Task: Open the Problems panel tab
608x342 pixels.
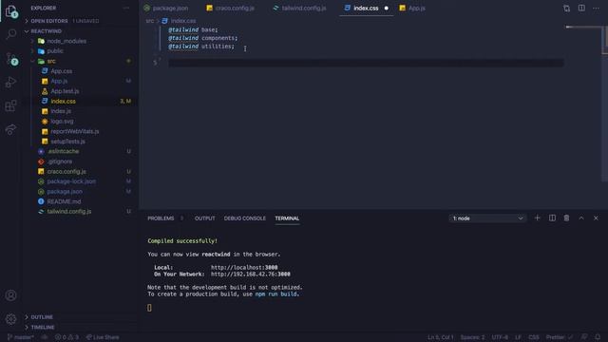Action: (161, 218)
